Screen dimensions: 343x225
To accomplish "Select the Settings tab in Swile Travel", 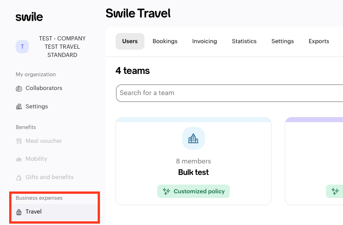I will (x=282, y=41).
